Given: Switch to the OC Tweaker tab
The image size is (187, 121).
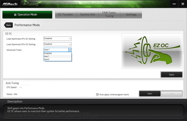Looking at the screenshot, I should (66, 15).
